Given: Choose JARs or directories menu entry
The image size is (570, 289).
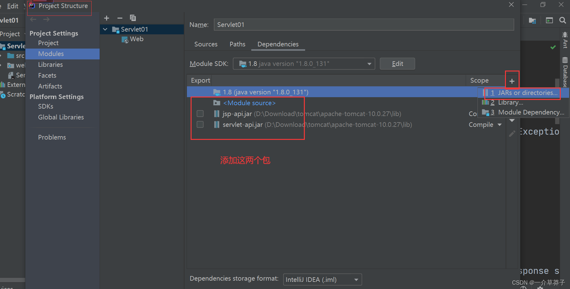Looking at the screenshot, I should [524, 93].
